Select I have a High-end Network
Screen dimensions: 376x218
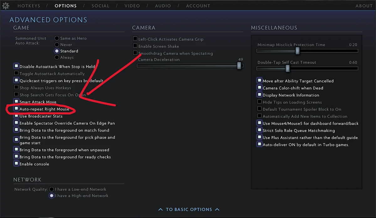pos(52,196)
